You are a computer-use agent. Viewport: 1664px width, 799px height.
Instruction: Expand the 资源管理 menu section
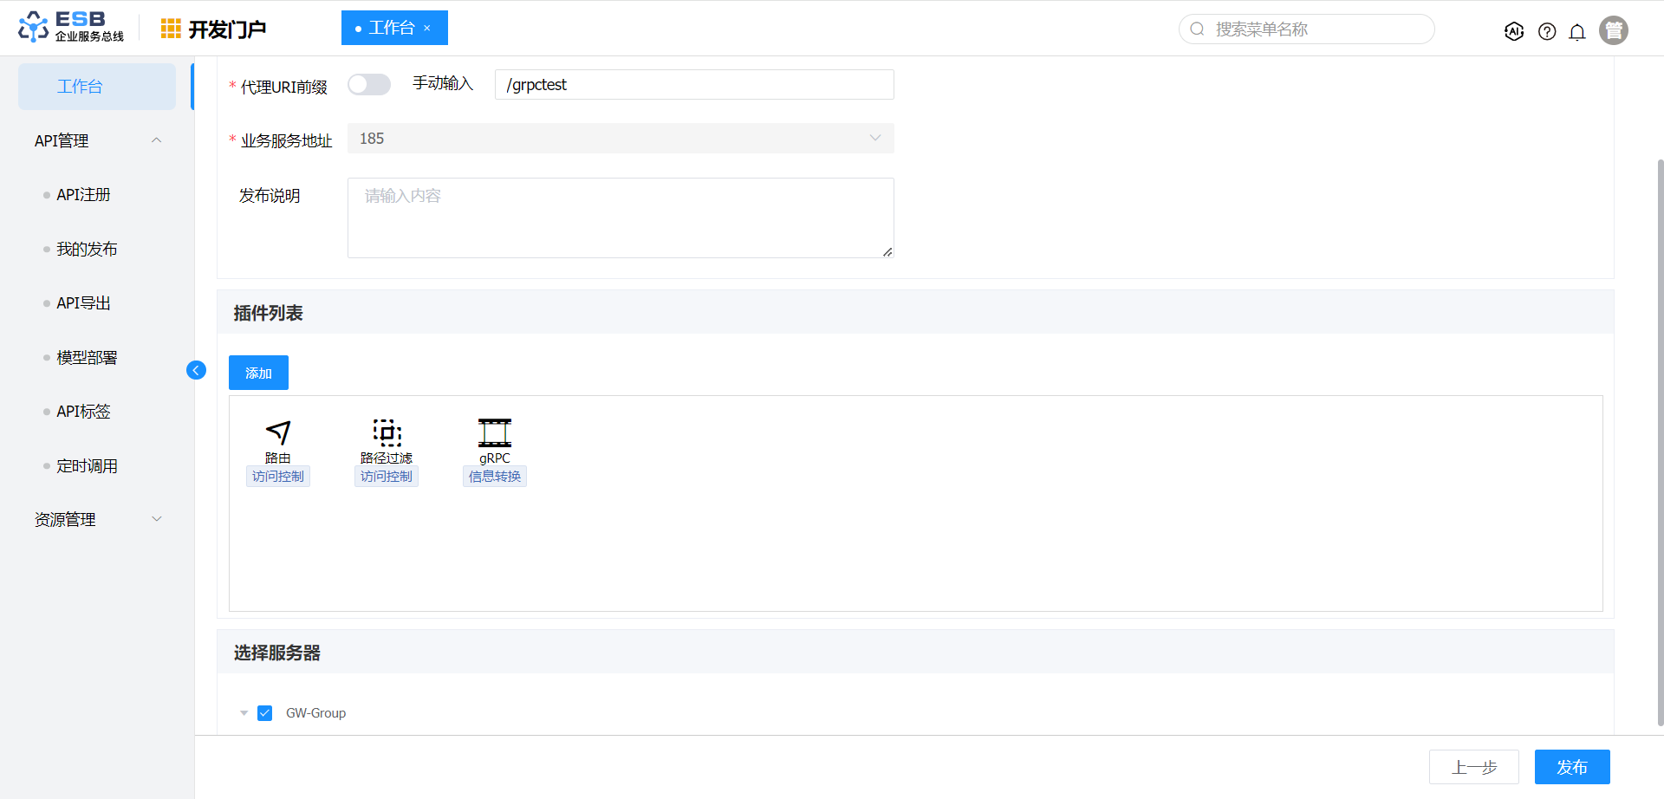click(x=157, y=519)
